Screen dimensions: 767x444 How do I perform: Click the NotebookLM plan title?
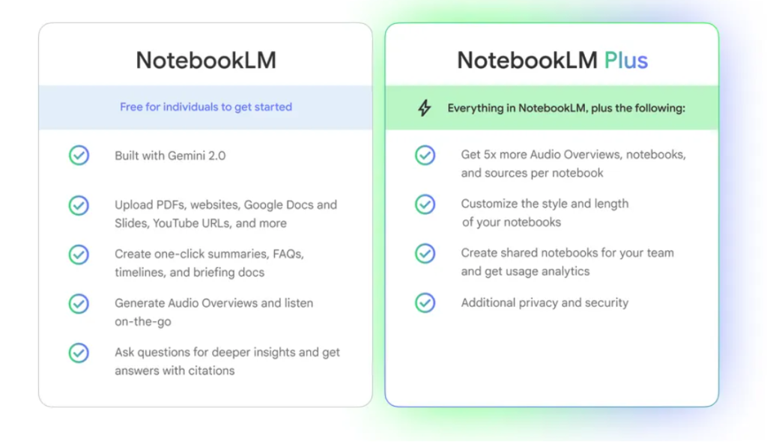[x=206, y=61]
